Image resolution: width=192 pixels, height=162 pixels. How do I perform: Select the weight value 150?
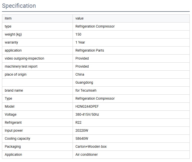78,34
